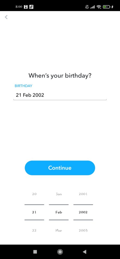Tap the signal strength bars icon
The width and height of the screenshot is (120, 259).
[93, 7]
